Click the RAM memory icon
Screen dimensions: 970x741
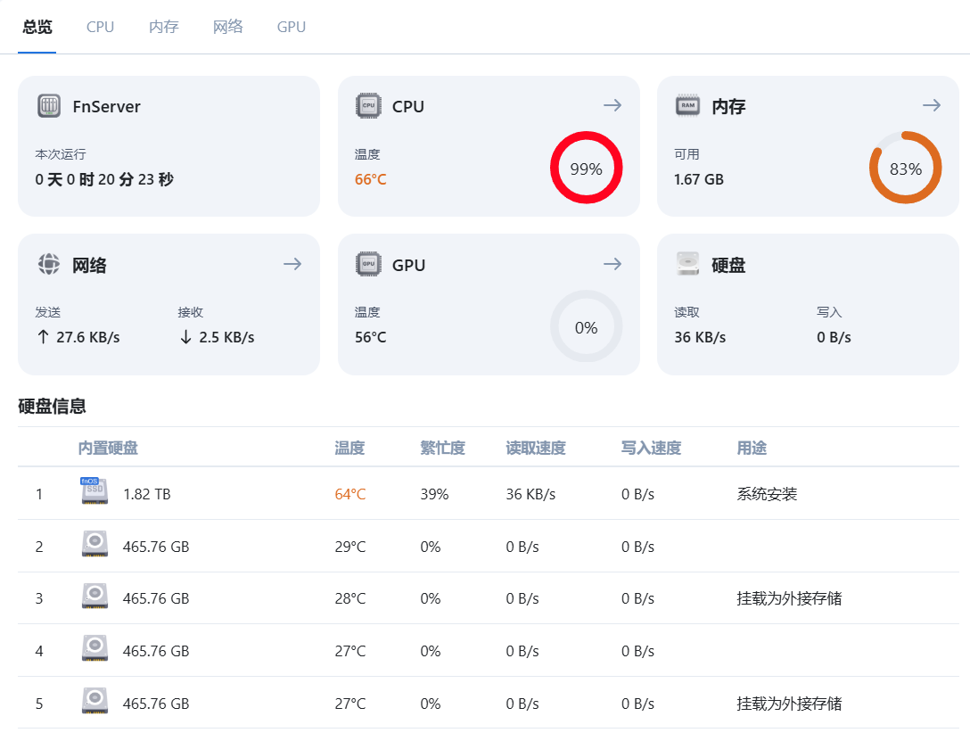pos(687,105)
